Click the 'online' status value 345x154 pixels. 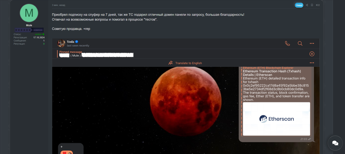pos(38,34)
